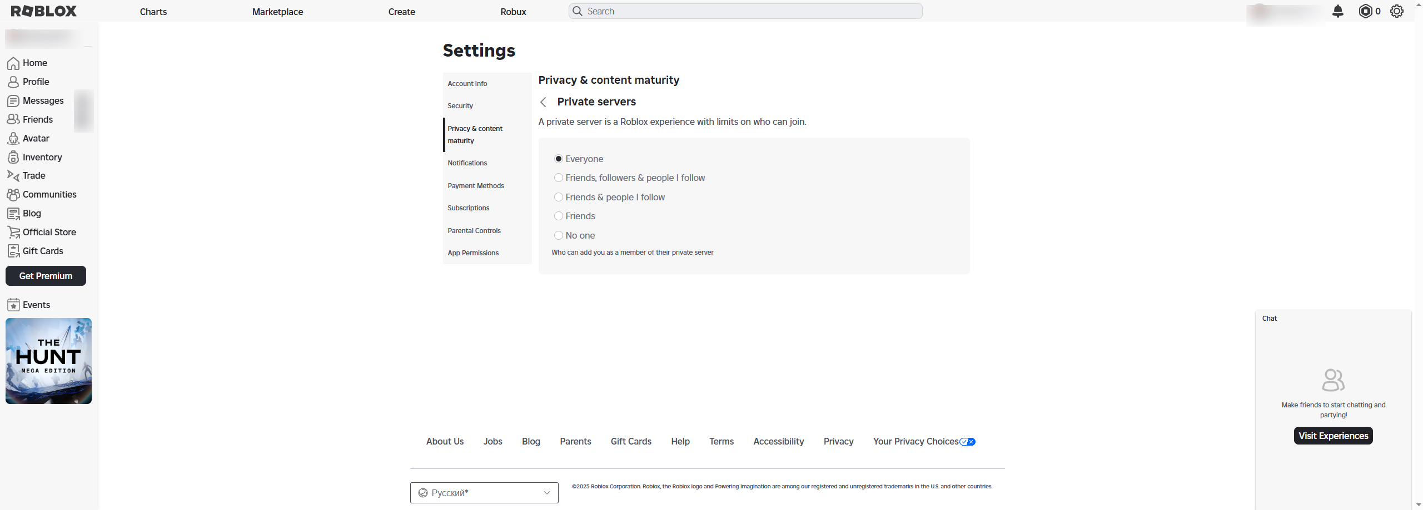
Task: Open Security settings tab
Action: (x=487, y=106)
